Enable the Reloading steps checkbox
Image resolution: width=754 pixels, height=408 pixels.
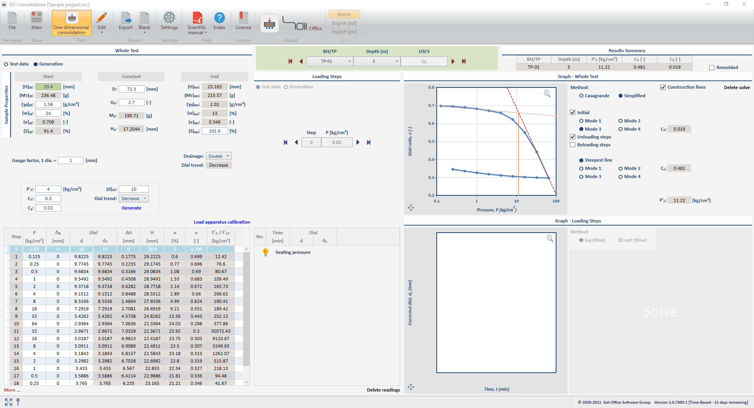(x=573, y=145)
